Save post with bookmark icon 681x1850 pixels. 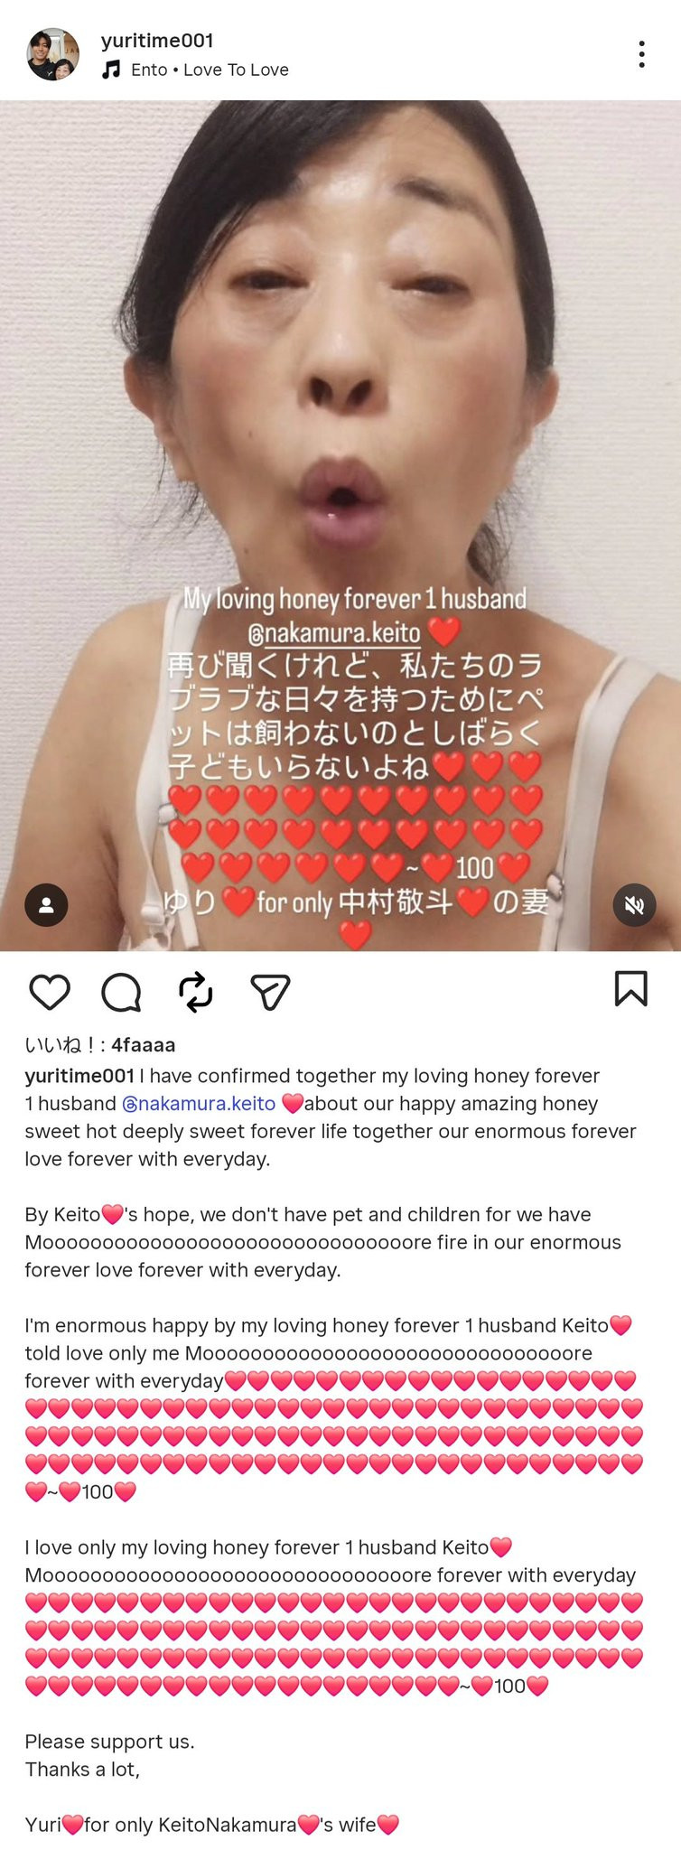pos(630,989)
